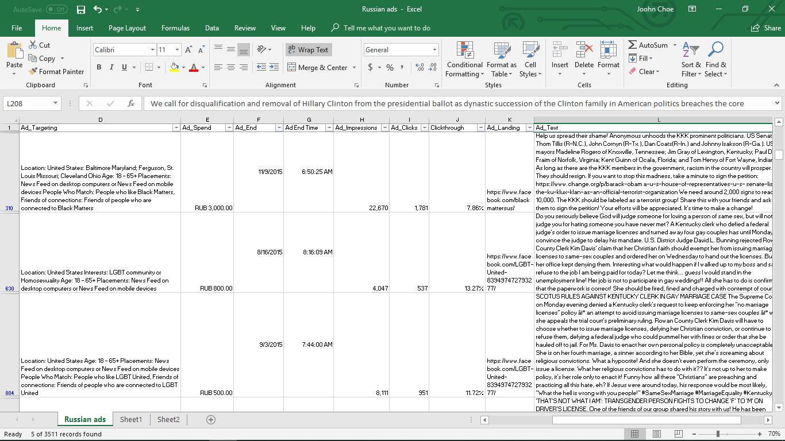Click the zoom slider handle

click(x=717, y=434)
